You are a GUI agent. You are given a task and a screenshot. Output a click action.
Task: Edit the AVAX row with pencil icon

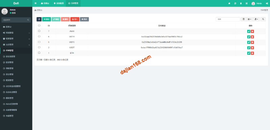(249, 31)
